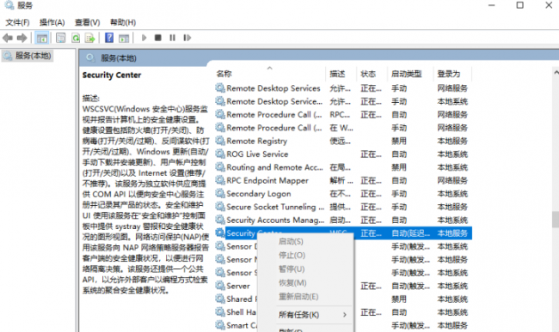Open the 文件(F) menu
Screen dimensions: 559x332
pos(17,22)
